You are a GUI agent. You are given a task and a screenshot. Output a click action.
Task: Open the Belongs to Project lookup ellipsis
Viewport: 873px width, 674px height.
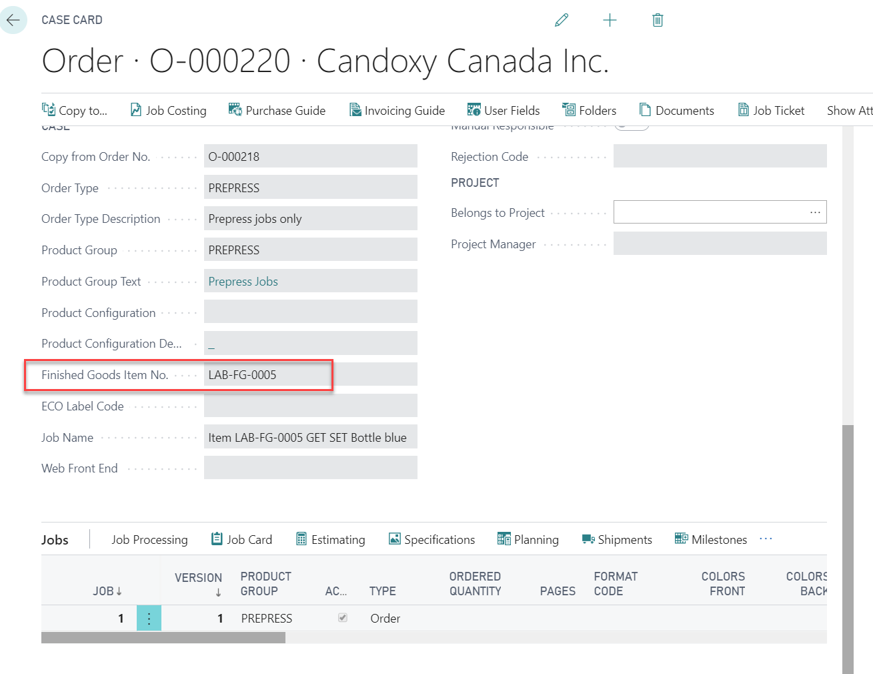point(815,212)
